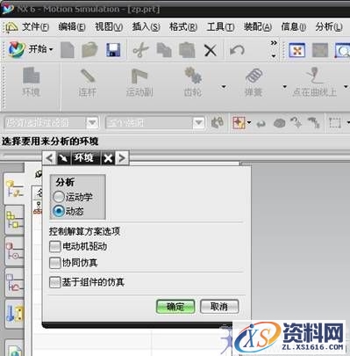Select the 动态 Dynamics radio button
This screenshot has width=350, height=356.
point(59,211)
